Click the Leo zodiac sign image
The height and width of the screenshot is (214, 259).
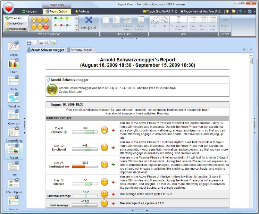pyautogui.click(x=52, y=90)
